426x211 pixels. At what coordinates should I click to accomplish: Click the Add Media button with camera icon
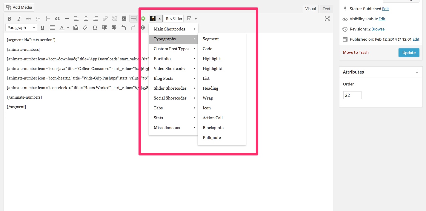(19, 7)
